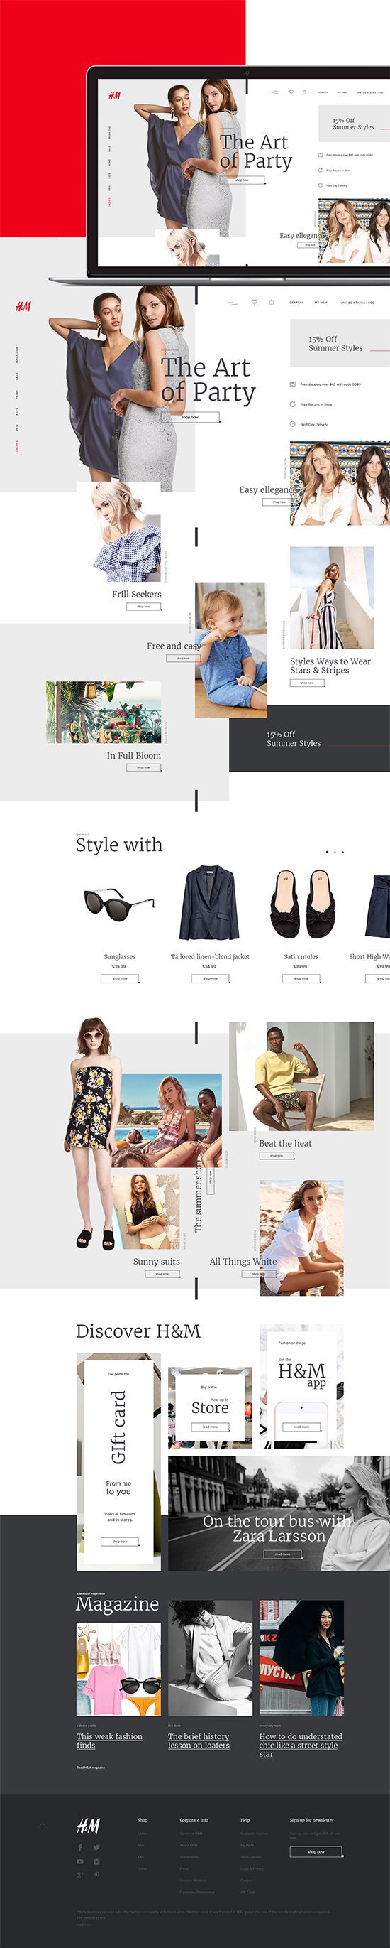Image resolution: width=390 pixels, height=1948 pixels.
Task: Select middle carousel dot beside Style with
Action: [x=335, y=852]
